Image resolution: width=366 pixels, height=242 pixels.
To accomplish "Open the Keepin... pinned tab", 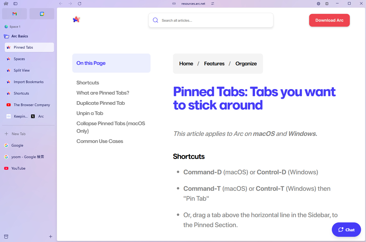I will tap(17, 116).
